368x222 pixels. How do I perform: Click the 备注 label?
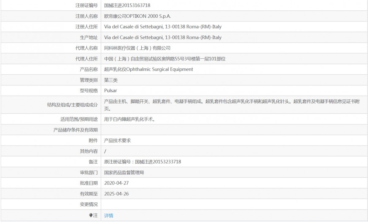coord(93,162)
